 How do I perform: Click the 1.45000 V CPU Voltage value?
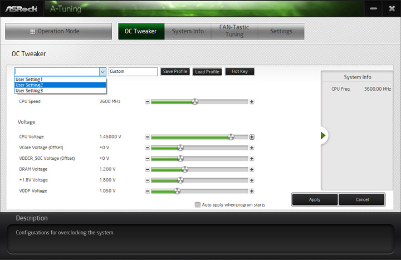(x=110, y=137)
